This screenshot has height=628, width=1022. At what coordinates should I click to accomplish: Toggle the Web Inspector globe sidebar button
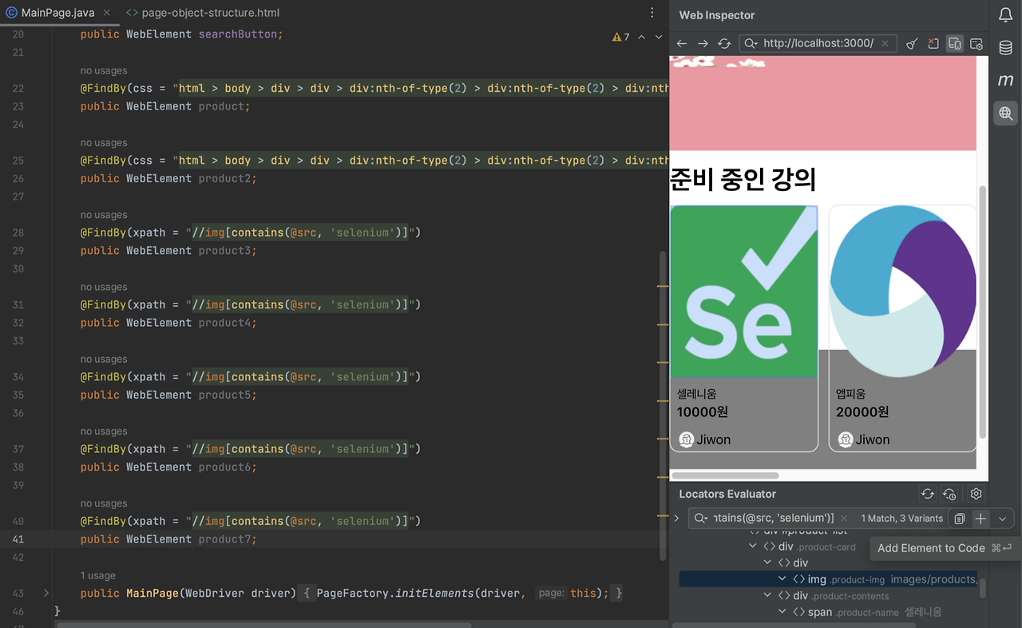(x=1005, y=113)
